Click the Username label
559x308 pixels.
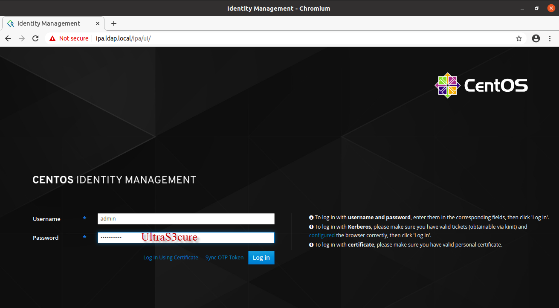pos(46,219)
